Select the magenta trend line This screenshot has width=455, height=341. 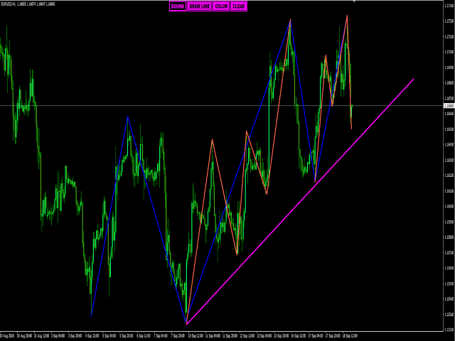coord(300,201)
